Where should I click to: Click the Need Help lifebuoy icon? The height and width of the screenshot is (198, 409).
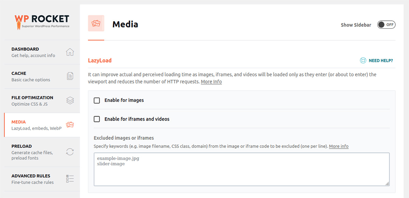363,61
